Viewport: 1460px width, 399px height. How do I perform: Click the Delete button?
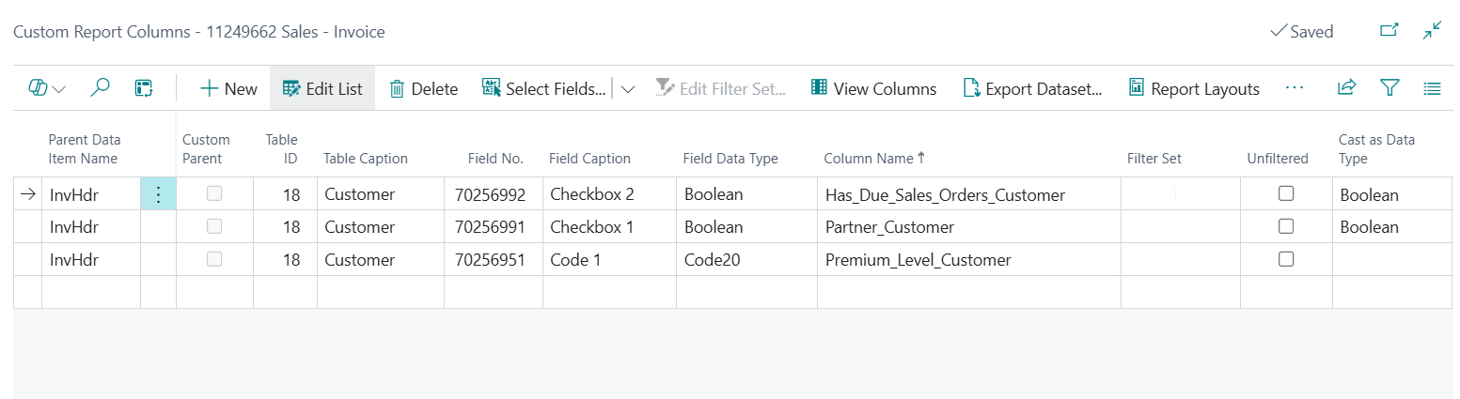coord(423,89)
